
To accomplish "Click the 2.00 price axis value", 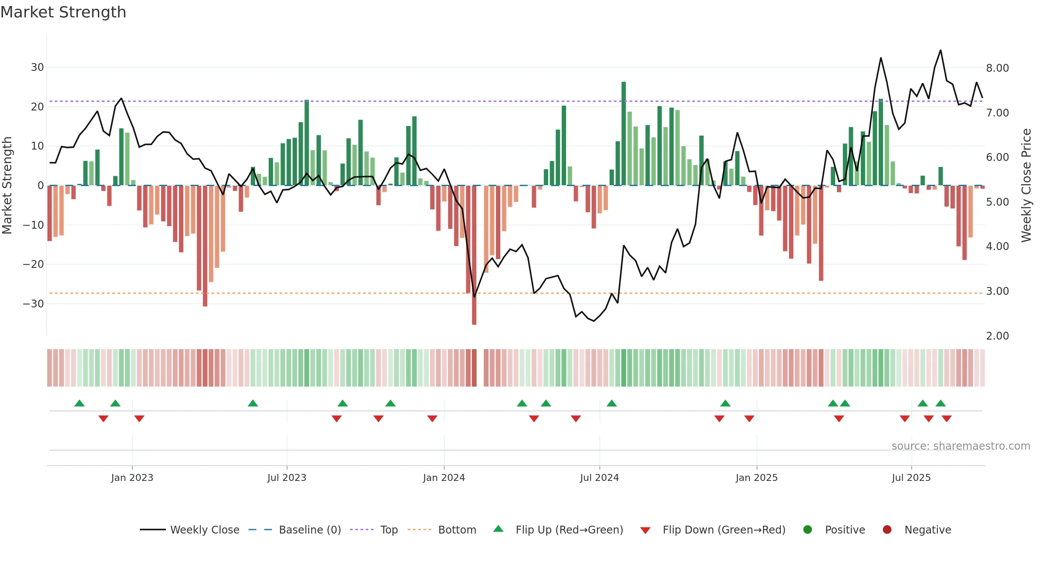I will (x=998, y=336).
